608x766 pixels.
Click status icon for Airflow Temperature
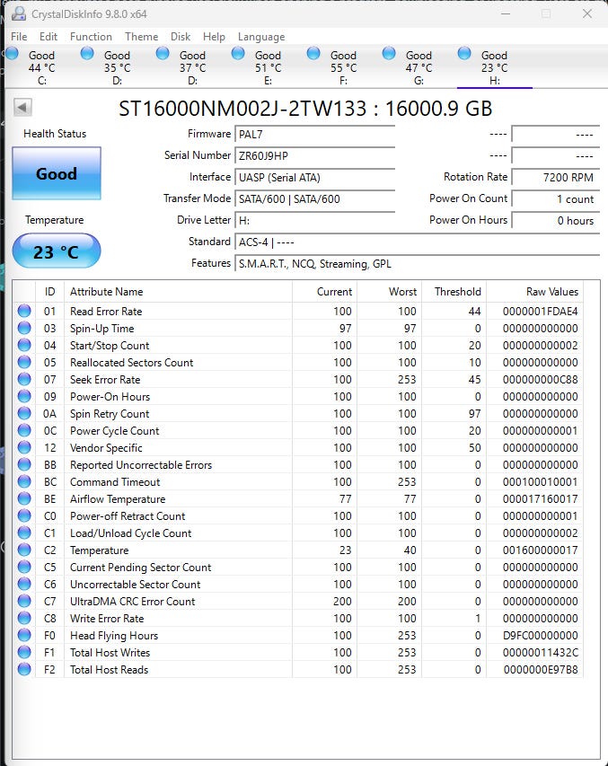point(24,498)
